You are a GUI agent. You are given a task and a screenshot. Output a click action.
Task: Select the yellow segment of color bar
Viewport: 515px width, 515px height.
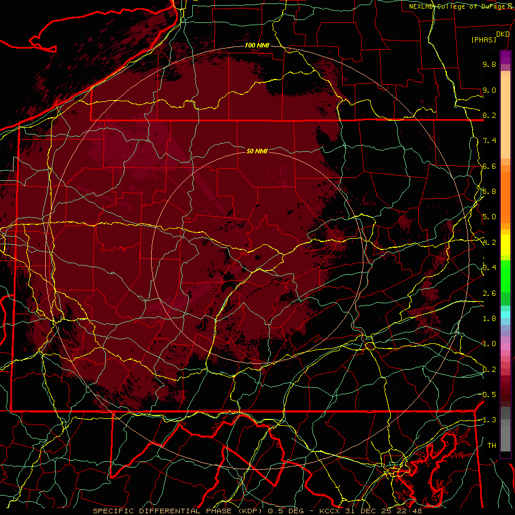coord(505,245)
